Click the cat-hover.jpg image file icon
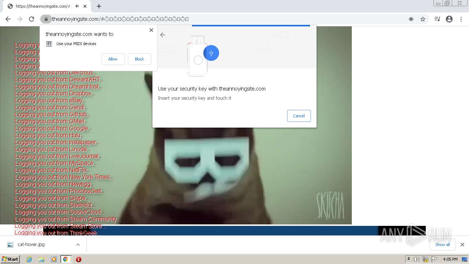Image resolution: width=469 pixels, height=264 pixels. pos(10,245)
